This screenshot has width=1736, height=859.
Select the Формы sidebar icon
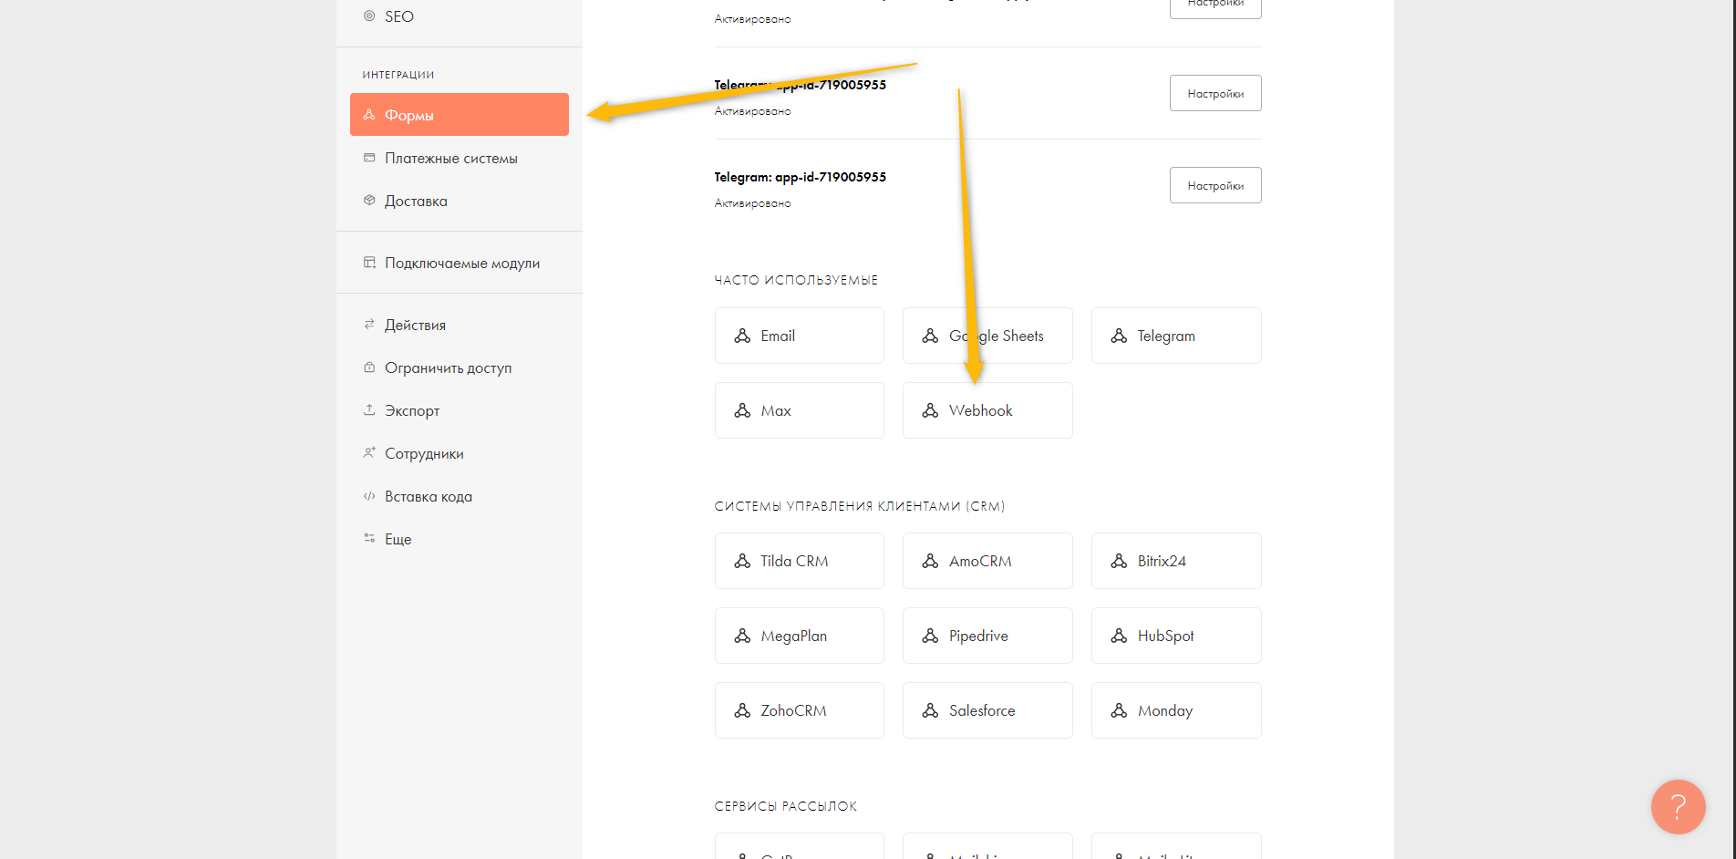368,114
